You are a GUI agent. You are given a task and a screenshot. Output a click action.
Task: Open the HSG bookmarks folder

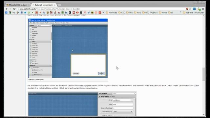(137, 12)
